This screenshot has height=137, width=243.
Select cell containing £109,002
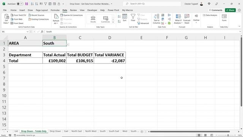point(54,61)
